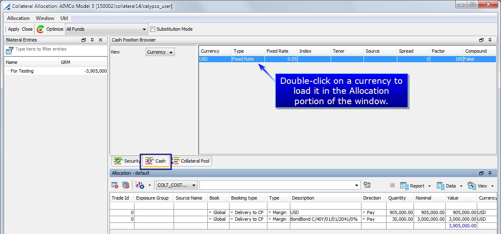Click the GRM column header

click(83, 63)
